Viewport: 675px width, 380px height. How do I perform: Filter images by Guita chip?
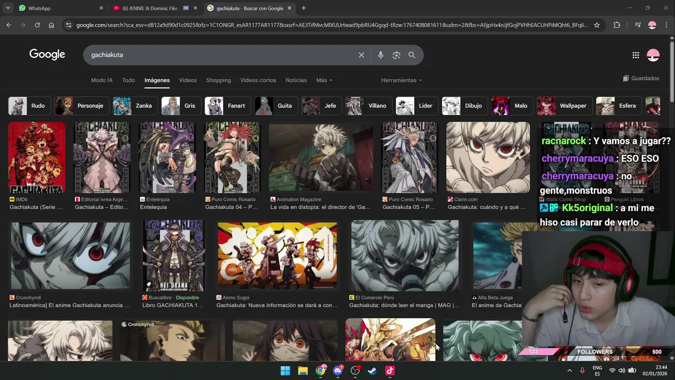point(275,106)
